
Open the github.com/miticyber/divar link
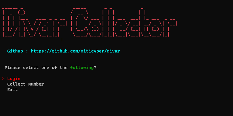75,51
